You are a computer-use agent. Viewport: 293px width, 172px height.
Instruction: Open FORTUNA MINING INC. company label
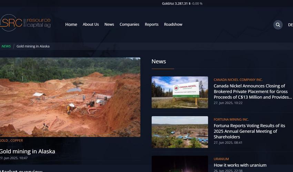tap(231, 119)
